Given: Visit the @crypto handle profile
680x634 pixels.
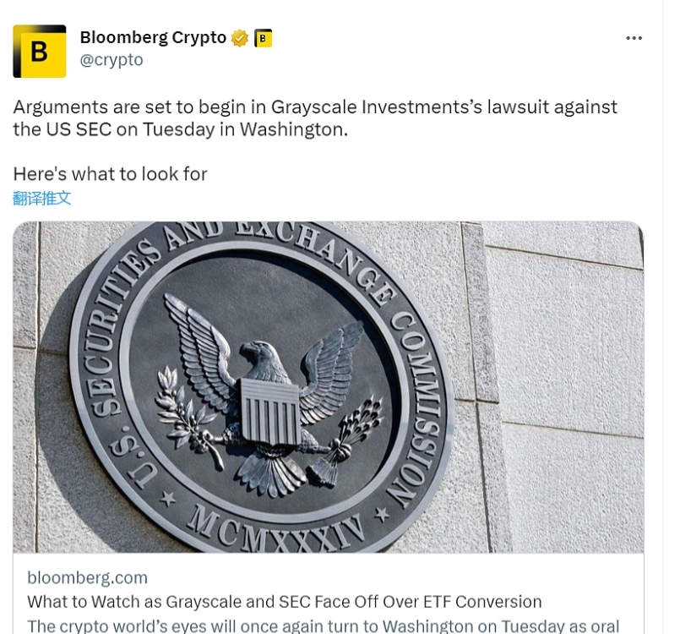Looking at the screenshot, I should [x=112, y=60].
